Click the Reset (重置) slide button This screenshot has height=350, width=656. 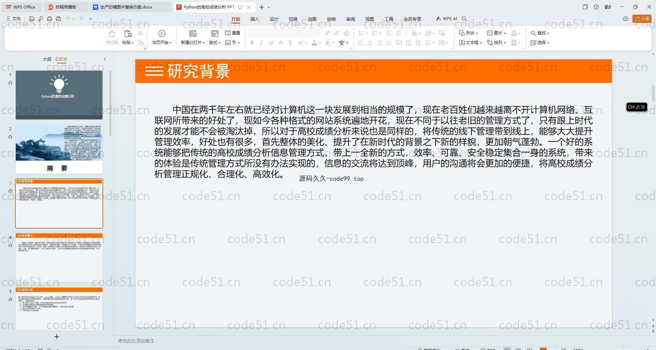click(x=233, y=33)
